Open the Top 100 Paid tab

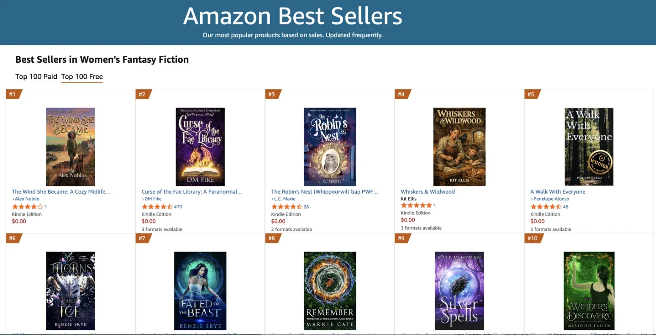click(36, 77)
